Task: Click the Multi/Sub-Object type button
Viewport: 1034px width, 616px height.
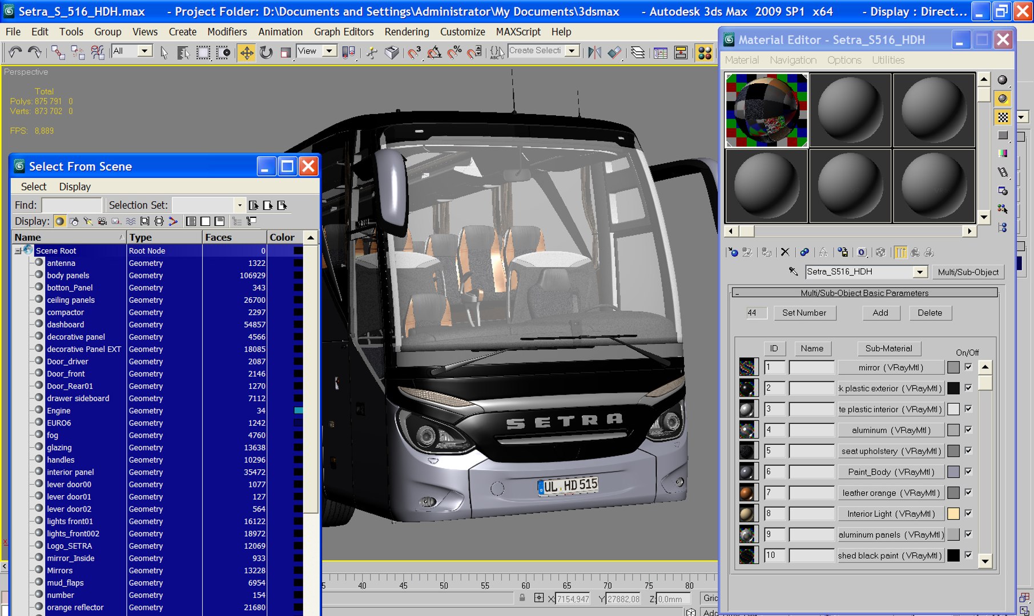Action: tap(968, 272)
